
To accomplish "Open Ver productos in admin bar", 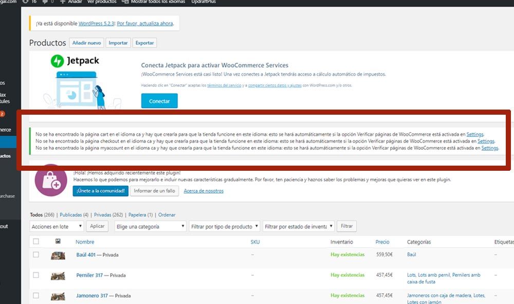I will tap(102, 2).
